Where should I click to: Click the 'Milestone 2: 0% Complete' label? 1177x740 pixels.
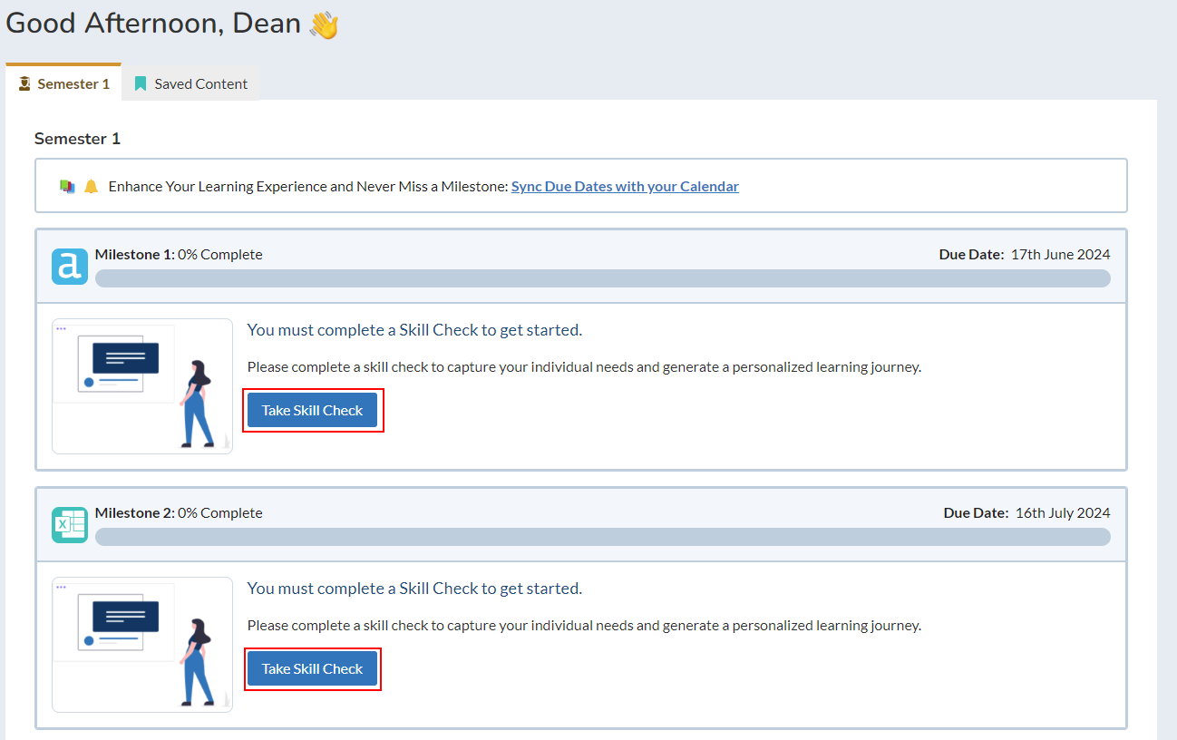179,513
